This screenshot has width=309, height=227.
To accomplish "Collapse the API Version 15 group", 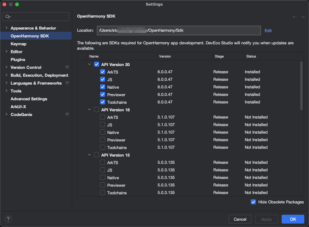I will tap(89, 155).
